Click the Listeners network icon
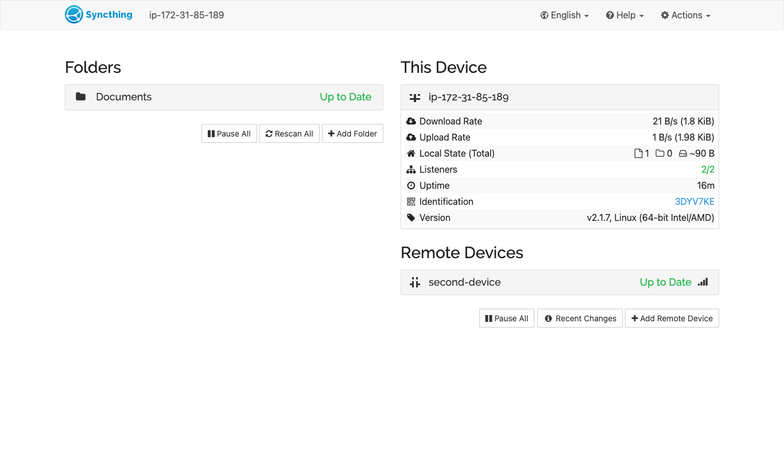Viewport: 784px width, 459px height. point(411,169)
